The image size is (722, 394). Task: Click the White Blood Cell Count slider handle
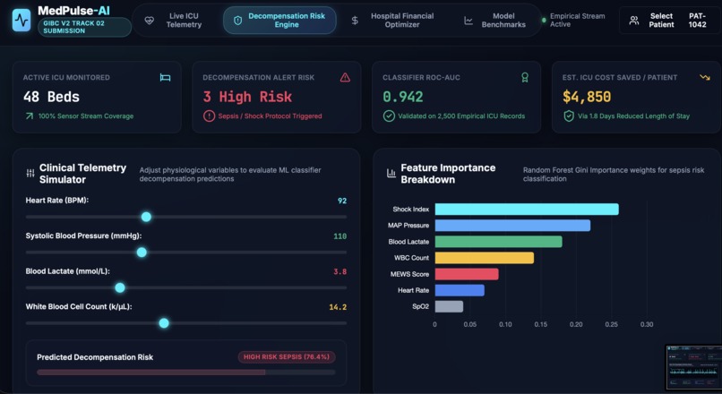[x=163, y=323]
